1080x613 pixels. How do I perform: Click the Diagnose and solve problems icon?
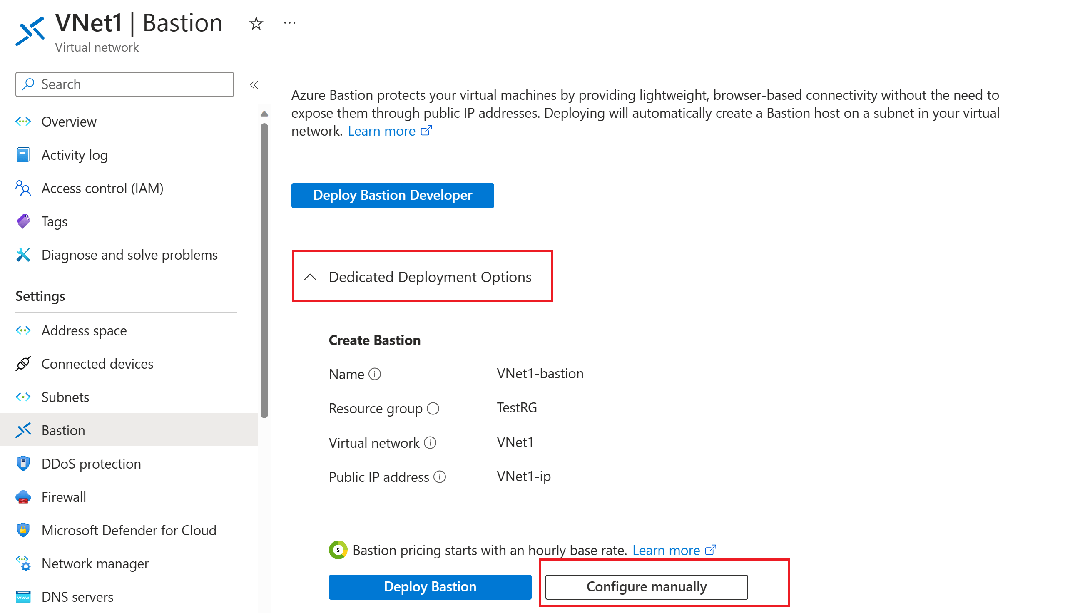coord(23,255)
